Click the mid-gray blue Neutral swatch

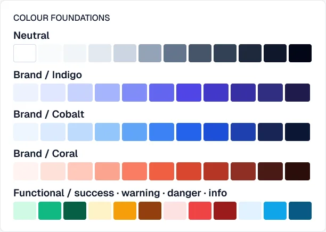pos(150,53)
